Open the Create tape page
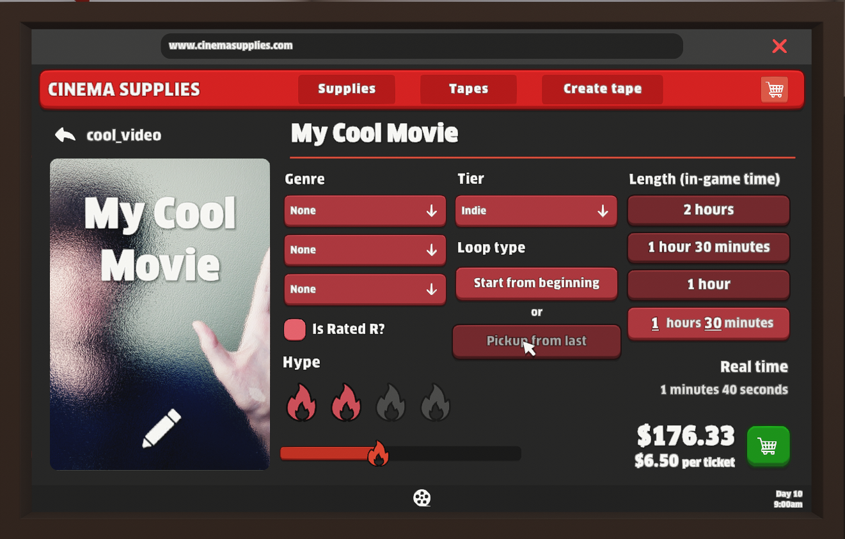This screenshot has width=845, height=539. (x=601, y=89)
